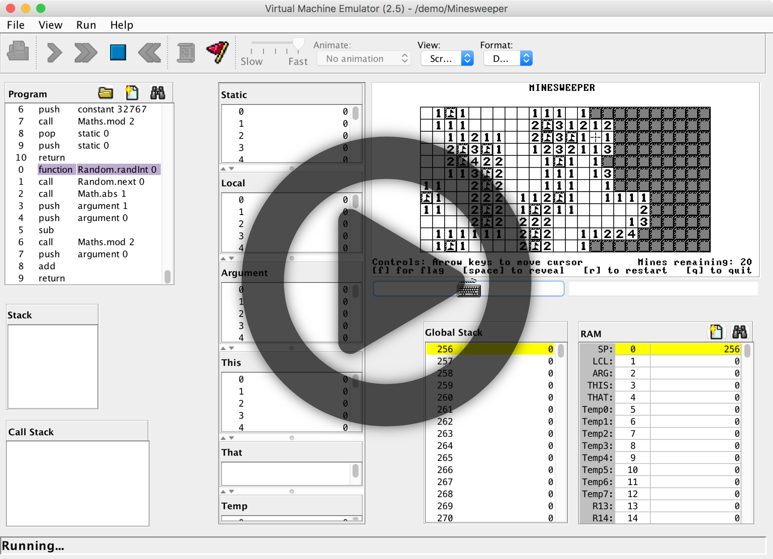Click the large center play overlay button
The width and height of the screenshot is (773, 559).
pyautogui.click(x=386, y=282)
